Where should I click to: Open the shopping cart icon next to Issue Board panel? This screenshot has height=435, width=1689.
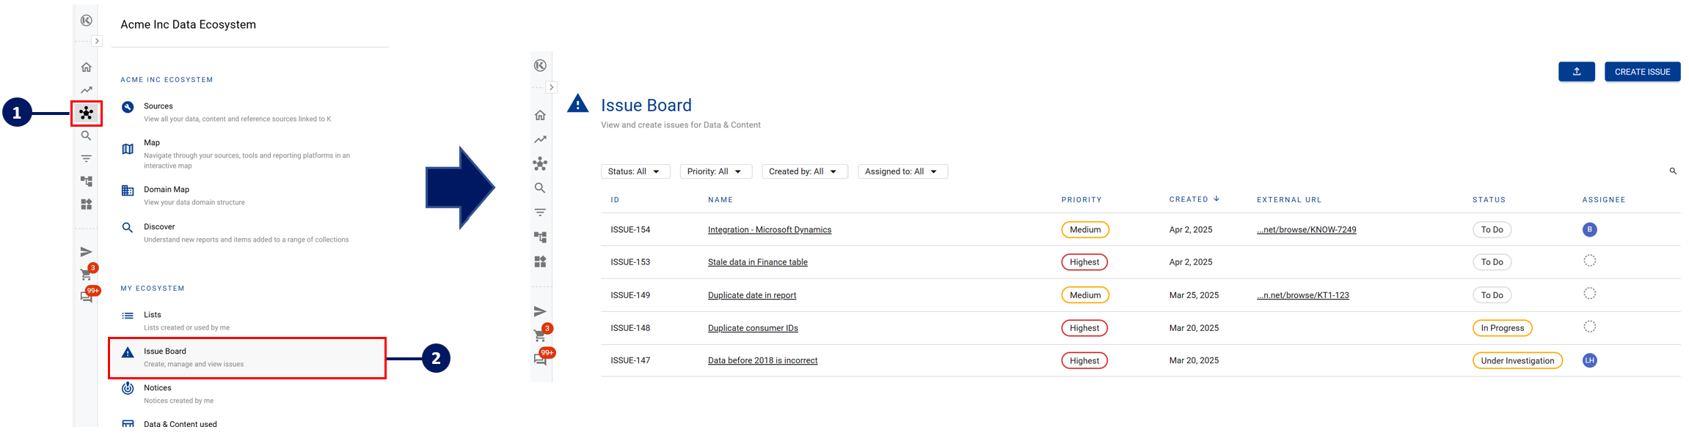[x=540, y=336]
